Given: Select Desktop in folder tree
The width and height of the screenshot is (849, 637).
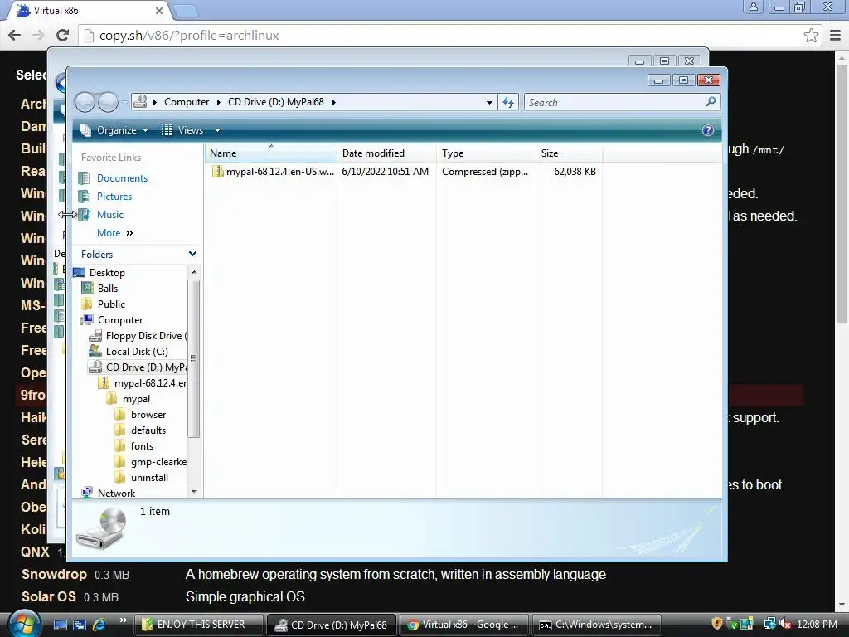Looking at the screenshot, I should pyautogui.click(x=107, y=272).
